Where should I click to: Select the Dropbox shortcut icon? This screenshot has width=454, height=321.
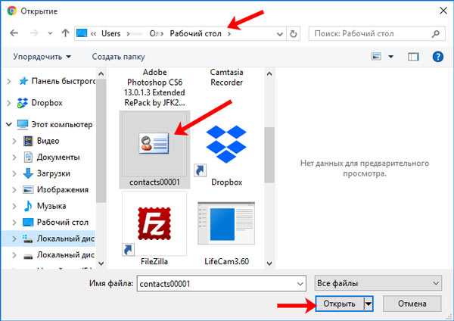point(226,144)
